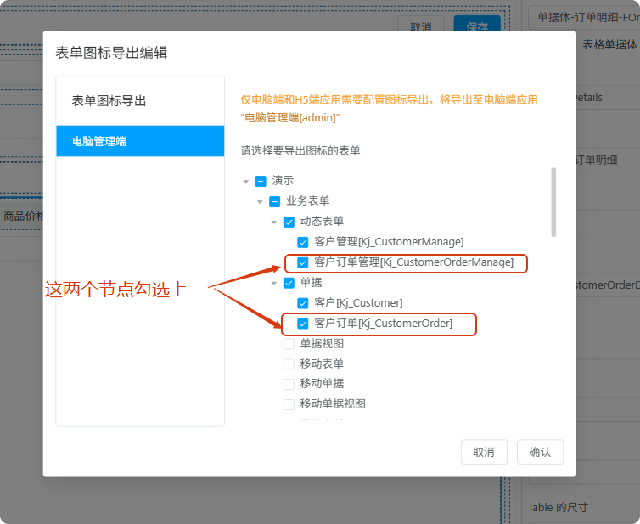640x524 pixels.
Task: Select 电脑管理端 in the left list
Action: 140,141
